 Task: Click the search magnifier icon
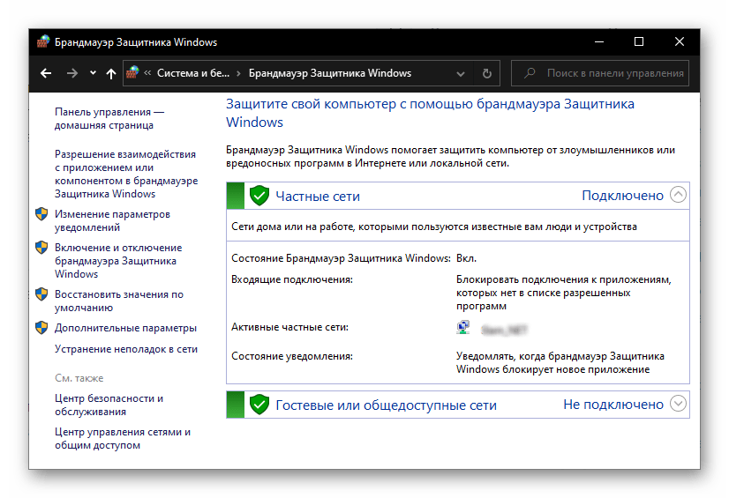pos(530,73)
